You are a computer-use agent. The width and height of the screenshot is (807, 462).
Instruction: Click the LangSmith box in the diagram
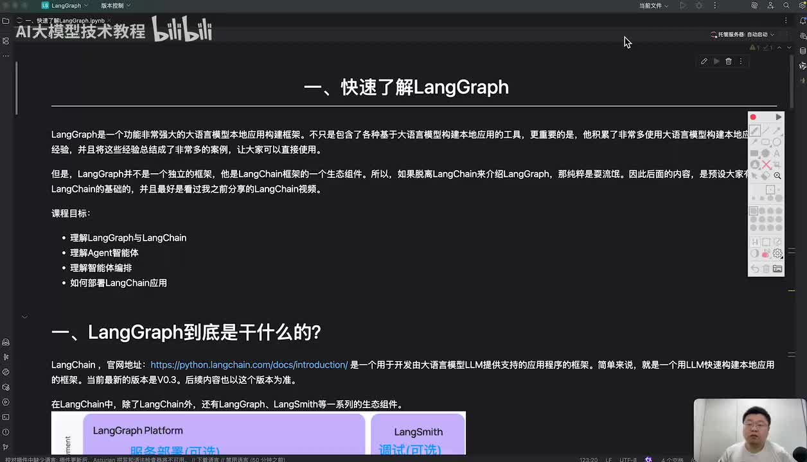[x=418, y=433]
